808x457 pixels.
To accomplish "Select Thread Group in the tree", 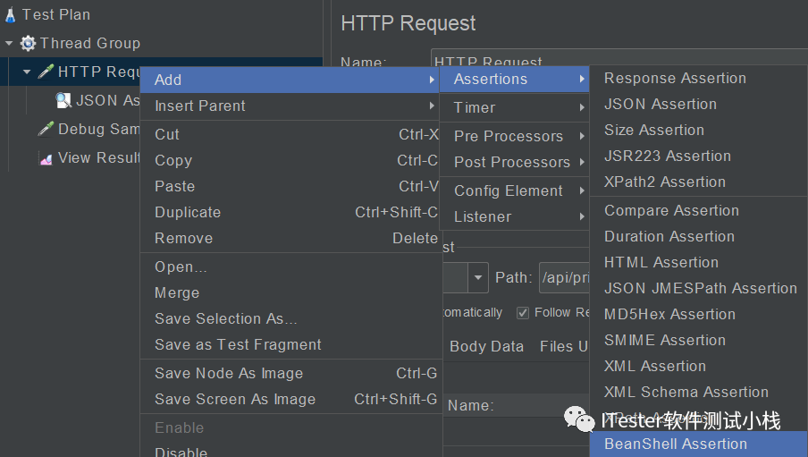I will point(90,43).
